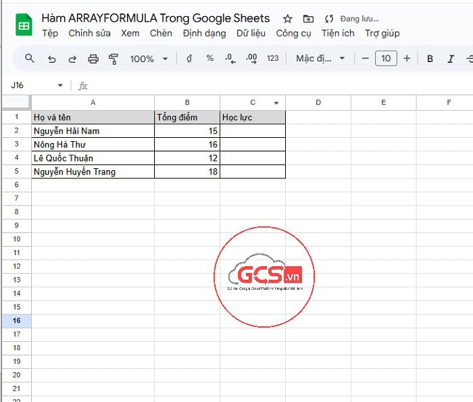Open column C header dropdown arrow
473x402 pixels.
pyautogui.click(x=276, y=103)
